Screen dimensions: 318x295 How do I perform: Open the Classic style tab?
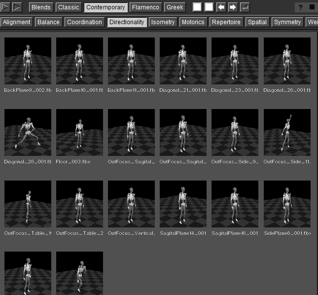tap(69, 7)
